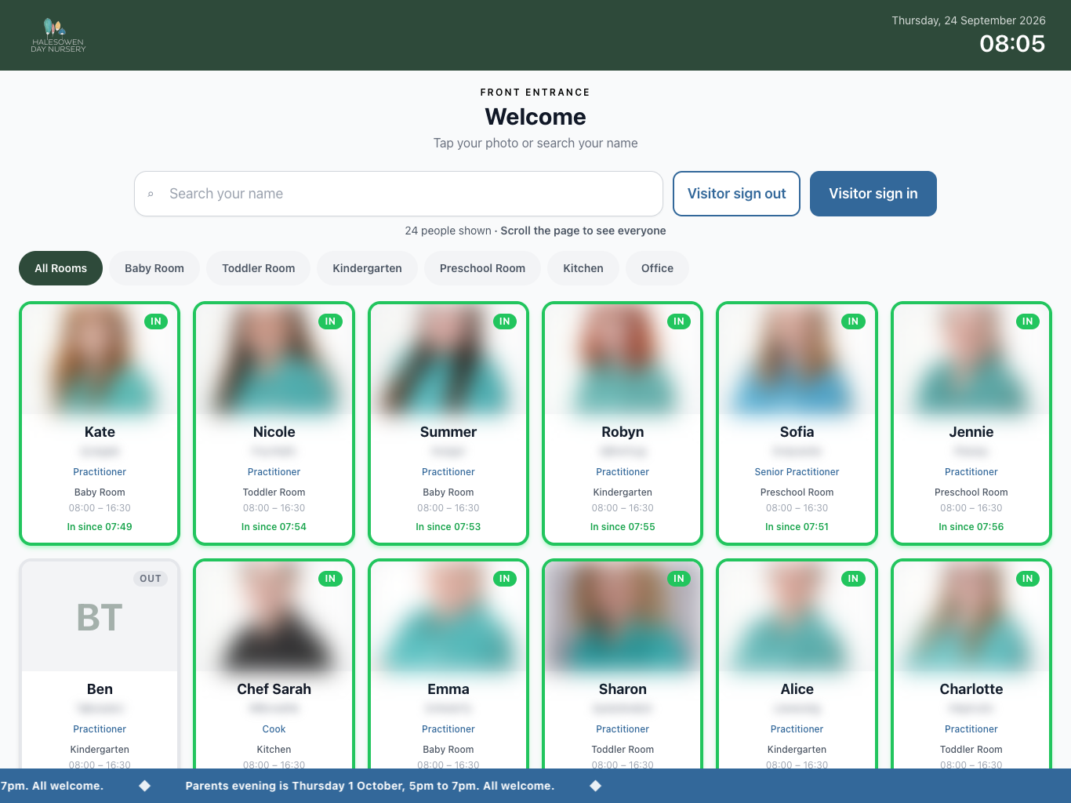Click the search magnifier icon
This screenshot has width=1071, height=803.
coord(151,194)
